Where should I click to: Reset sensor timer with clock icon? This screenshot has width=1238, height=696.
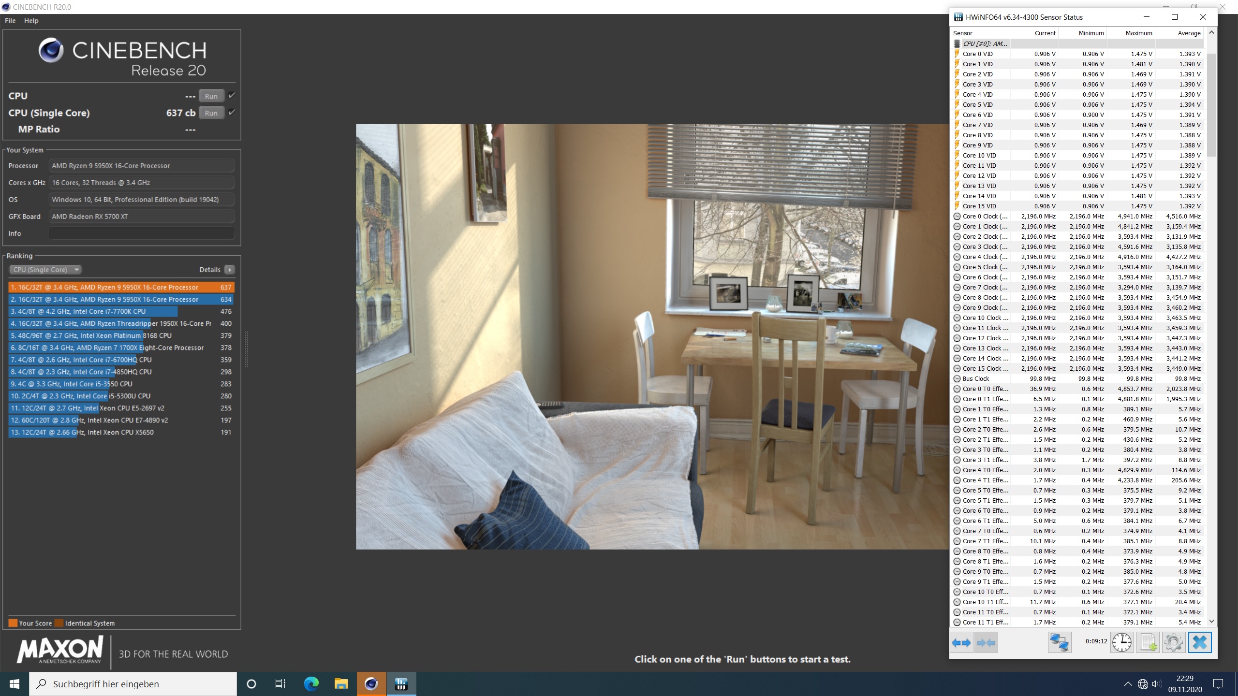[1122, 643]
